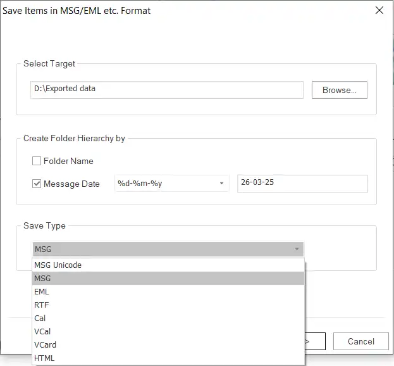Choose MSG option in dropdown list

tap(168, 278)
